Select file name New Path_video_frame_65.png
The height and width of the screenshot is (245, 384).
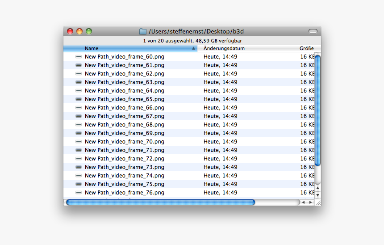coord(125,99)
